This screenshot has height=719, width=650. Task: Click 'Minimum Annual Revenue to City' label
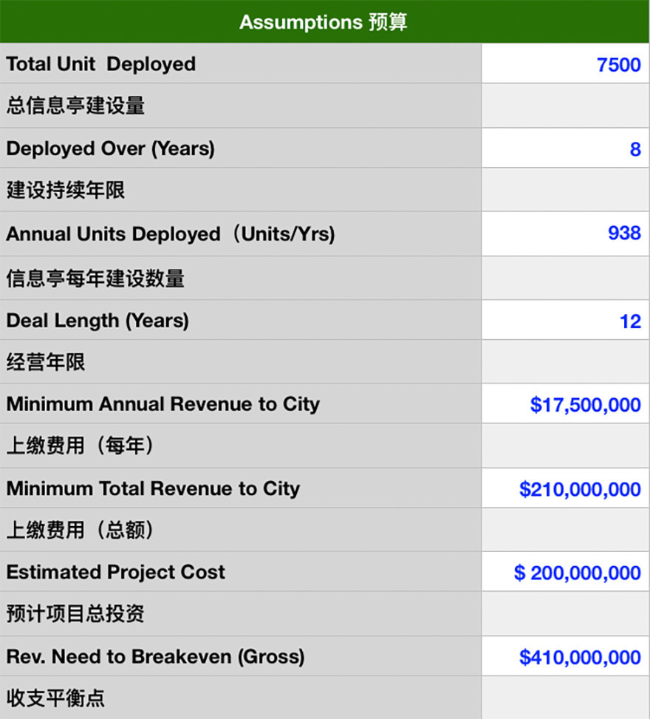coord(162,404)
